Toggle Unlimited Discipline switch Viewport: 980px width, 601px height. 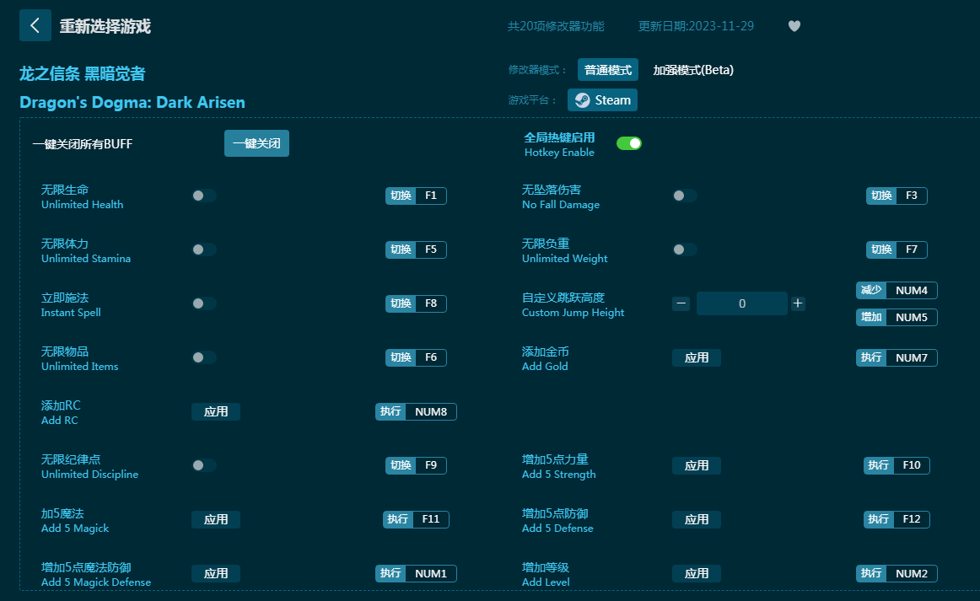coord(204,465)
